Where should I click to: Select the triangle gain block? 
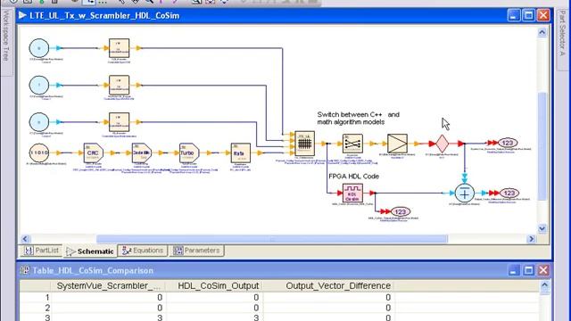point(397,144)
